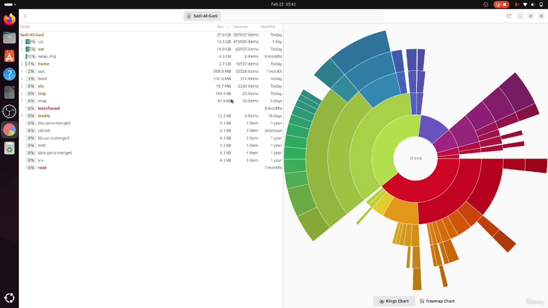The image size is (548, 308).
Task: Select the lost+found row
Action: 151,108
